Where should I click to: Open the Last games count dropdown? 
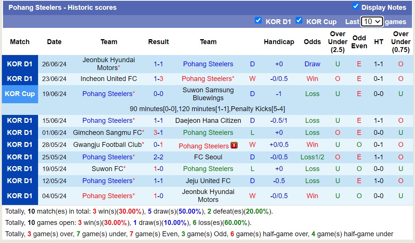point(372,22)
